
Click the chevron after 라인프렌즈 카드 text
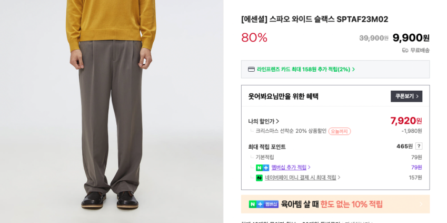(x=353, y=70)
